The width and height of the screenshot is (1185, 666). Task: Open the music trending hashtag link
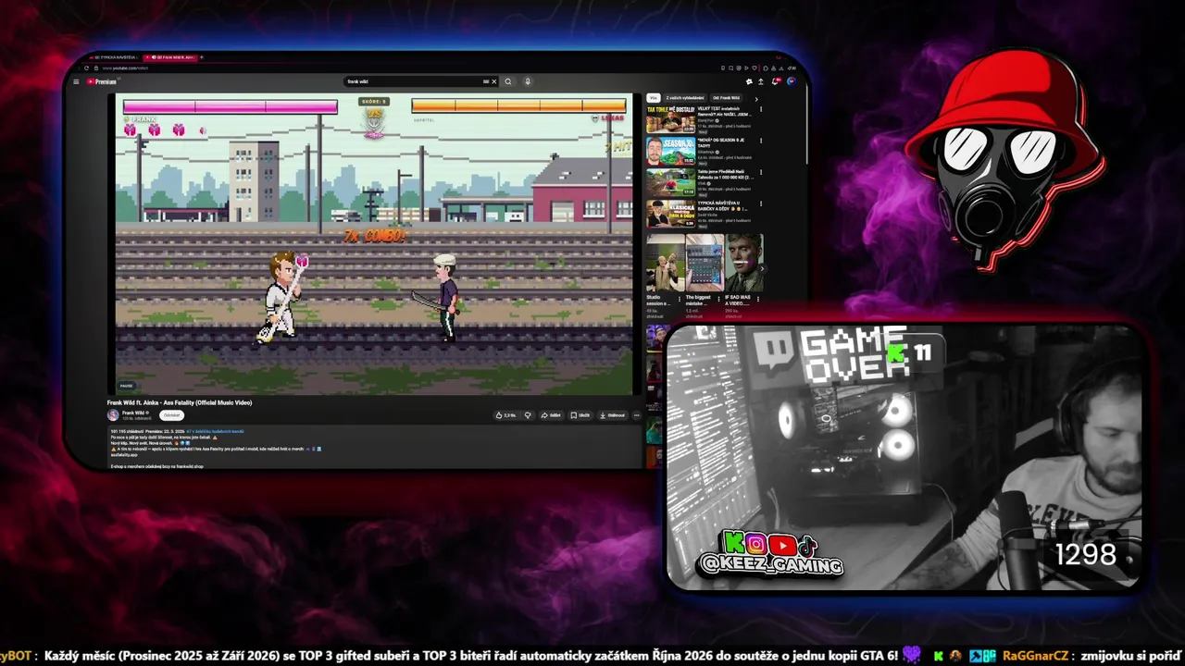point(215,431)
